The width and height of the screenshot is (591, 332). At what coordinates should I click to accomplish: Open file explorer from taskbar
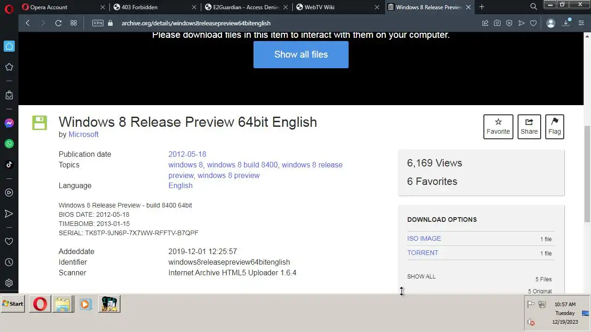tap(63, 304)
